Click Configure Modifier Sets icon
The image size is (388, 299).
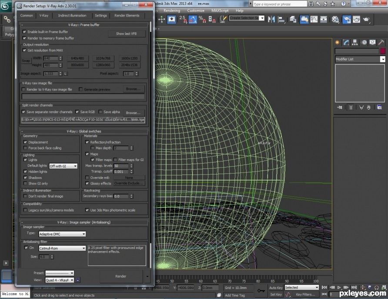point(379,107)
